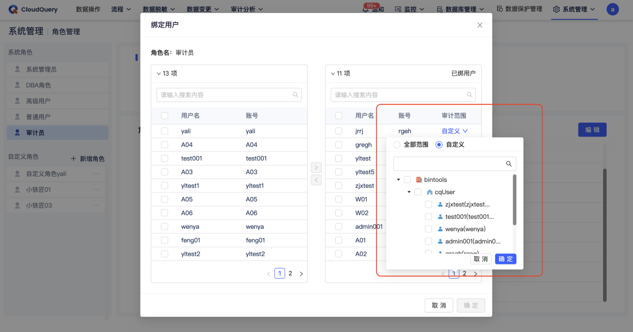Collapse the cqUser tree node

(409, 192)
